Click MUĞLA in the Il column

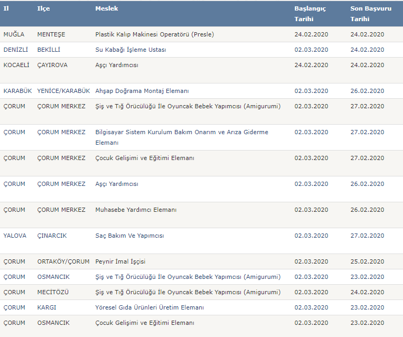(14, 34)
